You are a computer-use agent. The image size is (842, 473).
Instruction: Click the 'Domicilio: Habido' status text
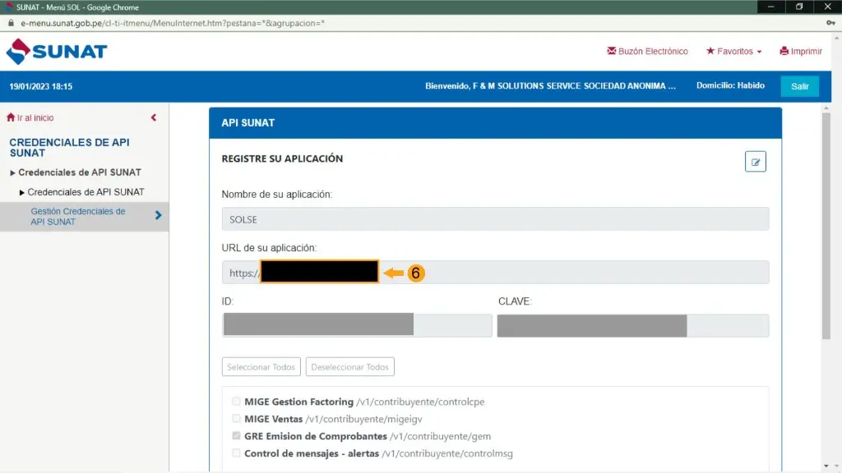(730, 85)
